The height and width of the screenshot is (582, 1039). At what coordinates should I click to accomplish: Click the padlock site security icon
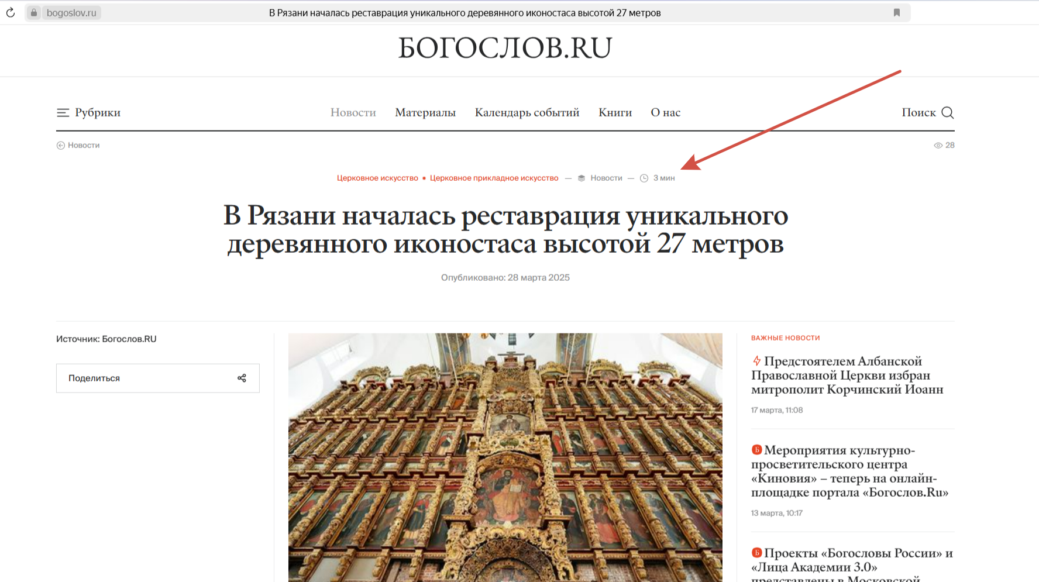[x=34, y=12]
